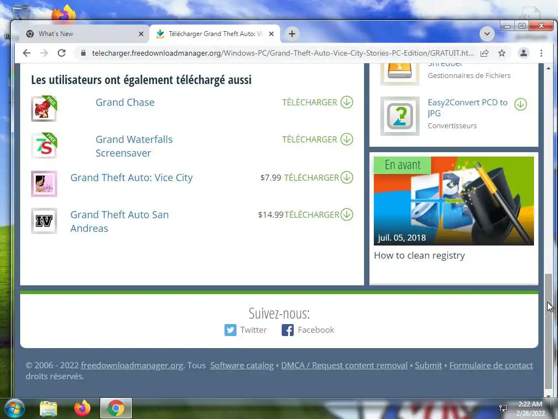Screen dimensions: 558x419
Task: Open Easy2Convert PCD to JPG link
Action: [x=467, y=107]
